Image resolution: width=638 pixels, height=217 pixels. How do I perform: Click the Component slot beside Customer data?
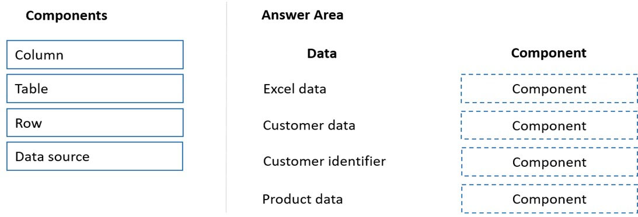tap(549, 125)
